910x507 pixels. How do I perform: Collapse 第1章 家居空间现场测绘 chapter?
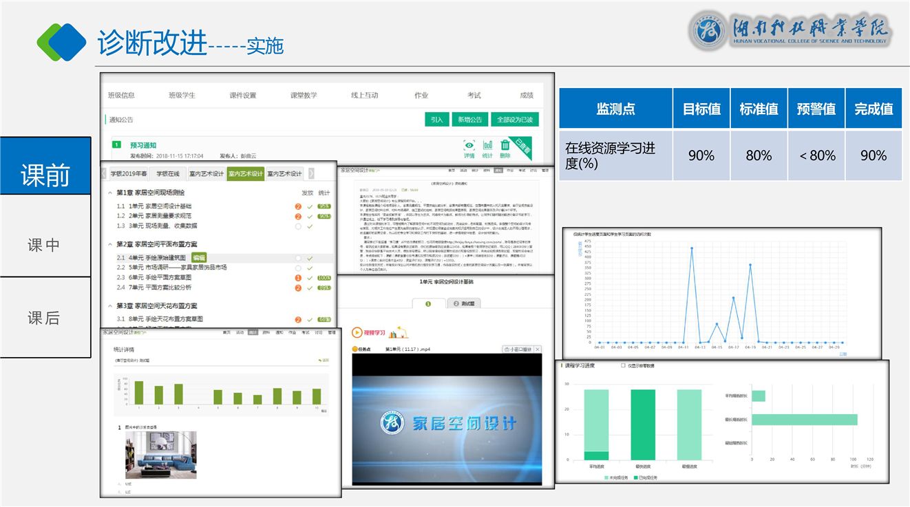[110, 193]
